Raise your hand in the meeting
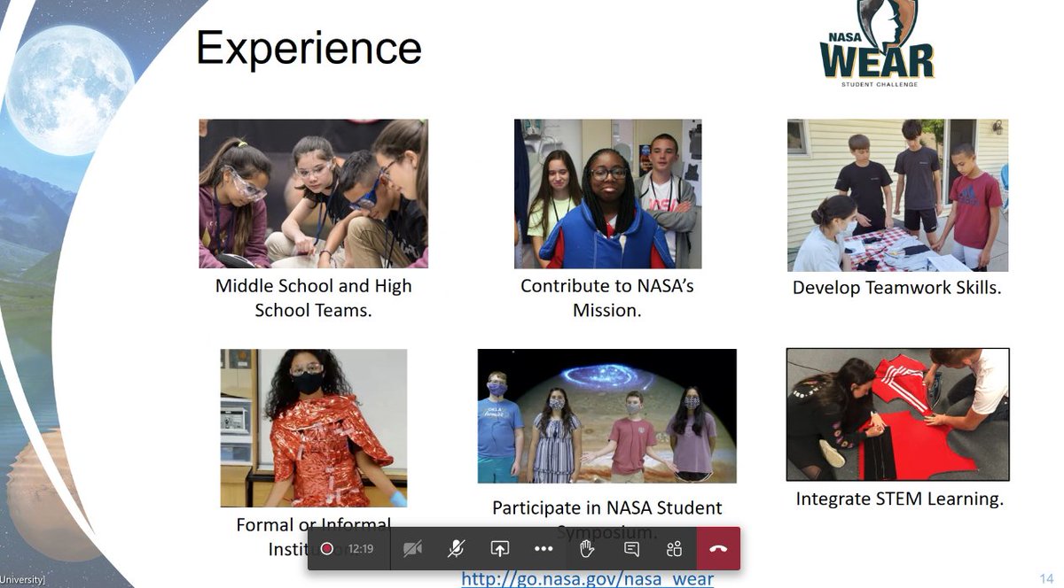 [x=586, y=549]
